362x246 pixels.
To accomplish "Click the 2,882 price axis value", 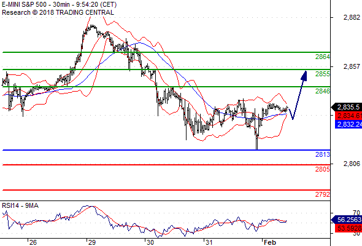I will point(352,17).
